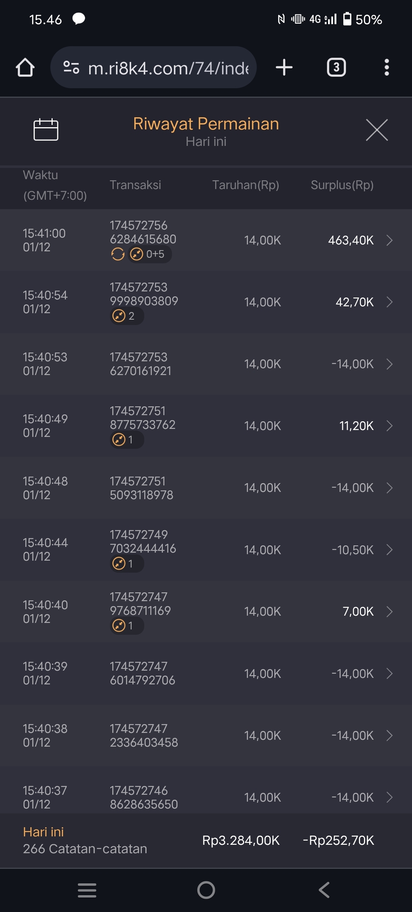Expand the 42,70K surplus row chevron
Viewport: 412px width, 912px height.
(x=389, y=302)
